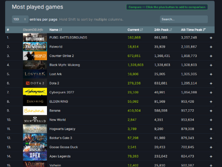
Task: Open the Valheim name link
Action: click(x=55, y=165)
